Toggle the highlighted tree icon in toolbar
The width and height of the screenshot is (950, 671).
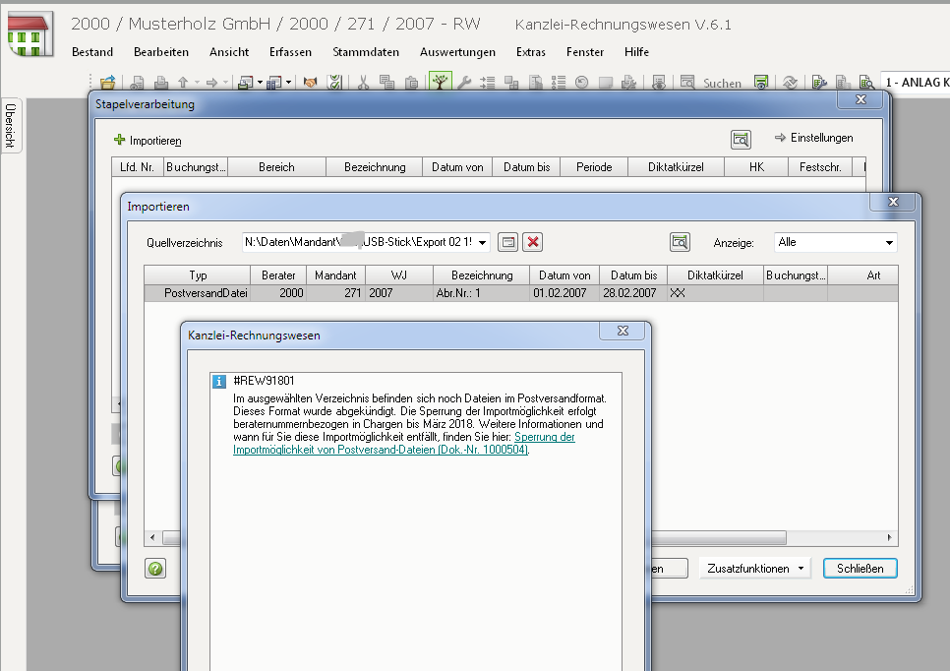click(x=440, y=84)
